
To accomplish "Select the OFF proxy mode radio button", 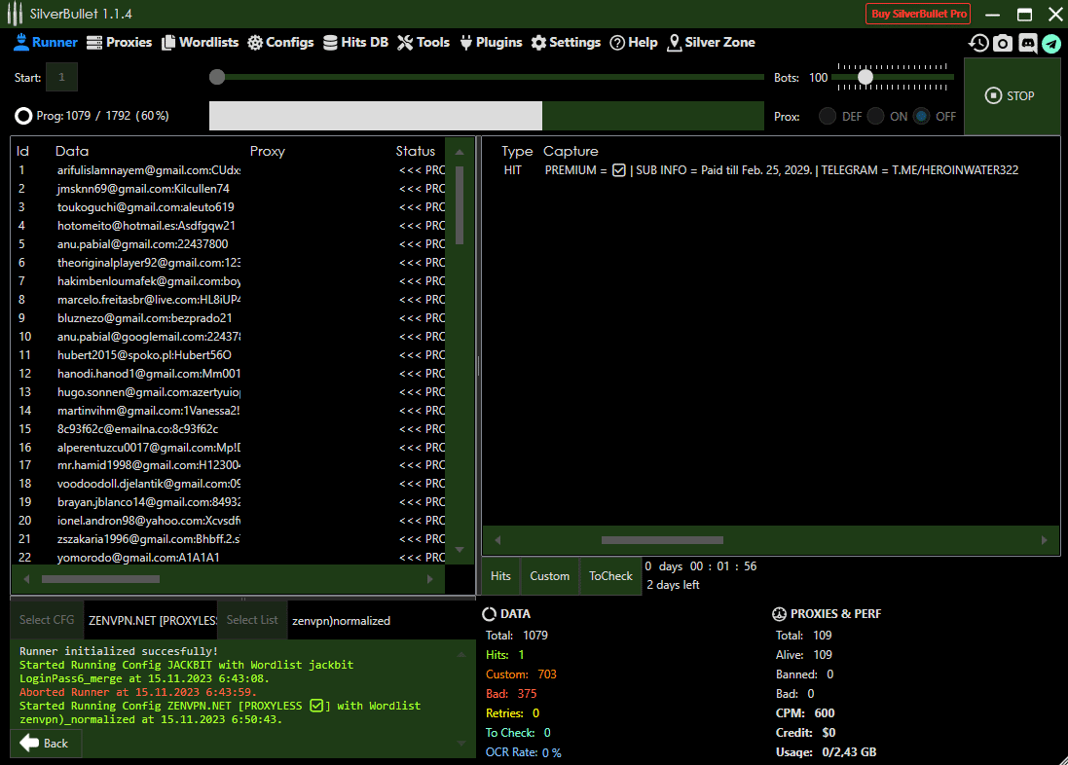I will pyautogui.click(x=921, y=116).
